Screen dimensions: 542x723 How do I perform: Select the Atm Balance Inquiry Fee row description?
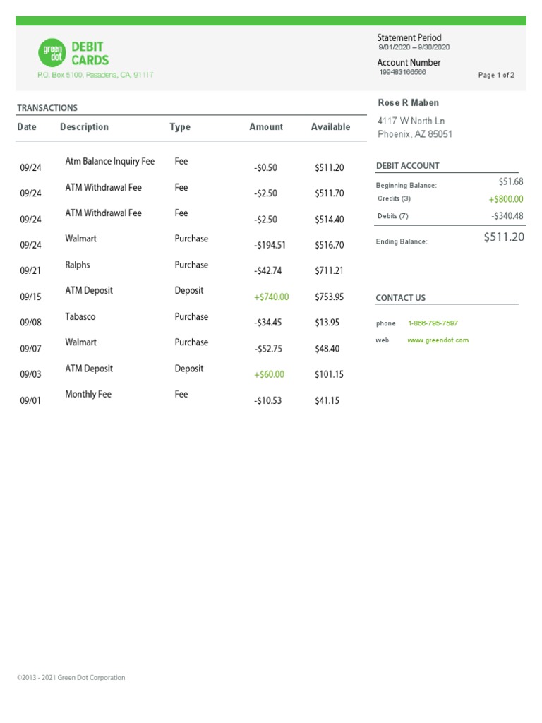109,162
